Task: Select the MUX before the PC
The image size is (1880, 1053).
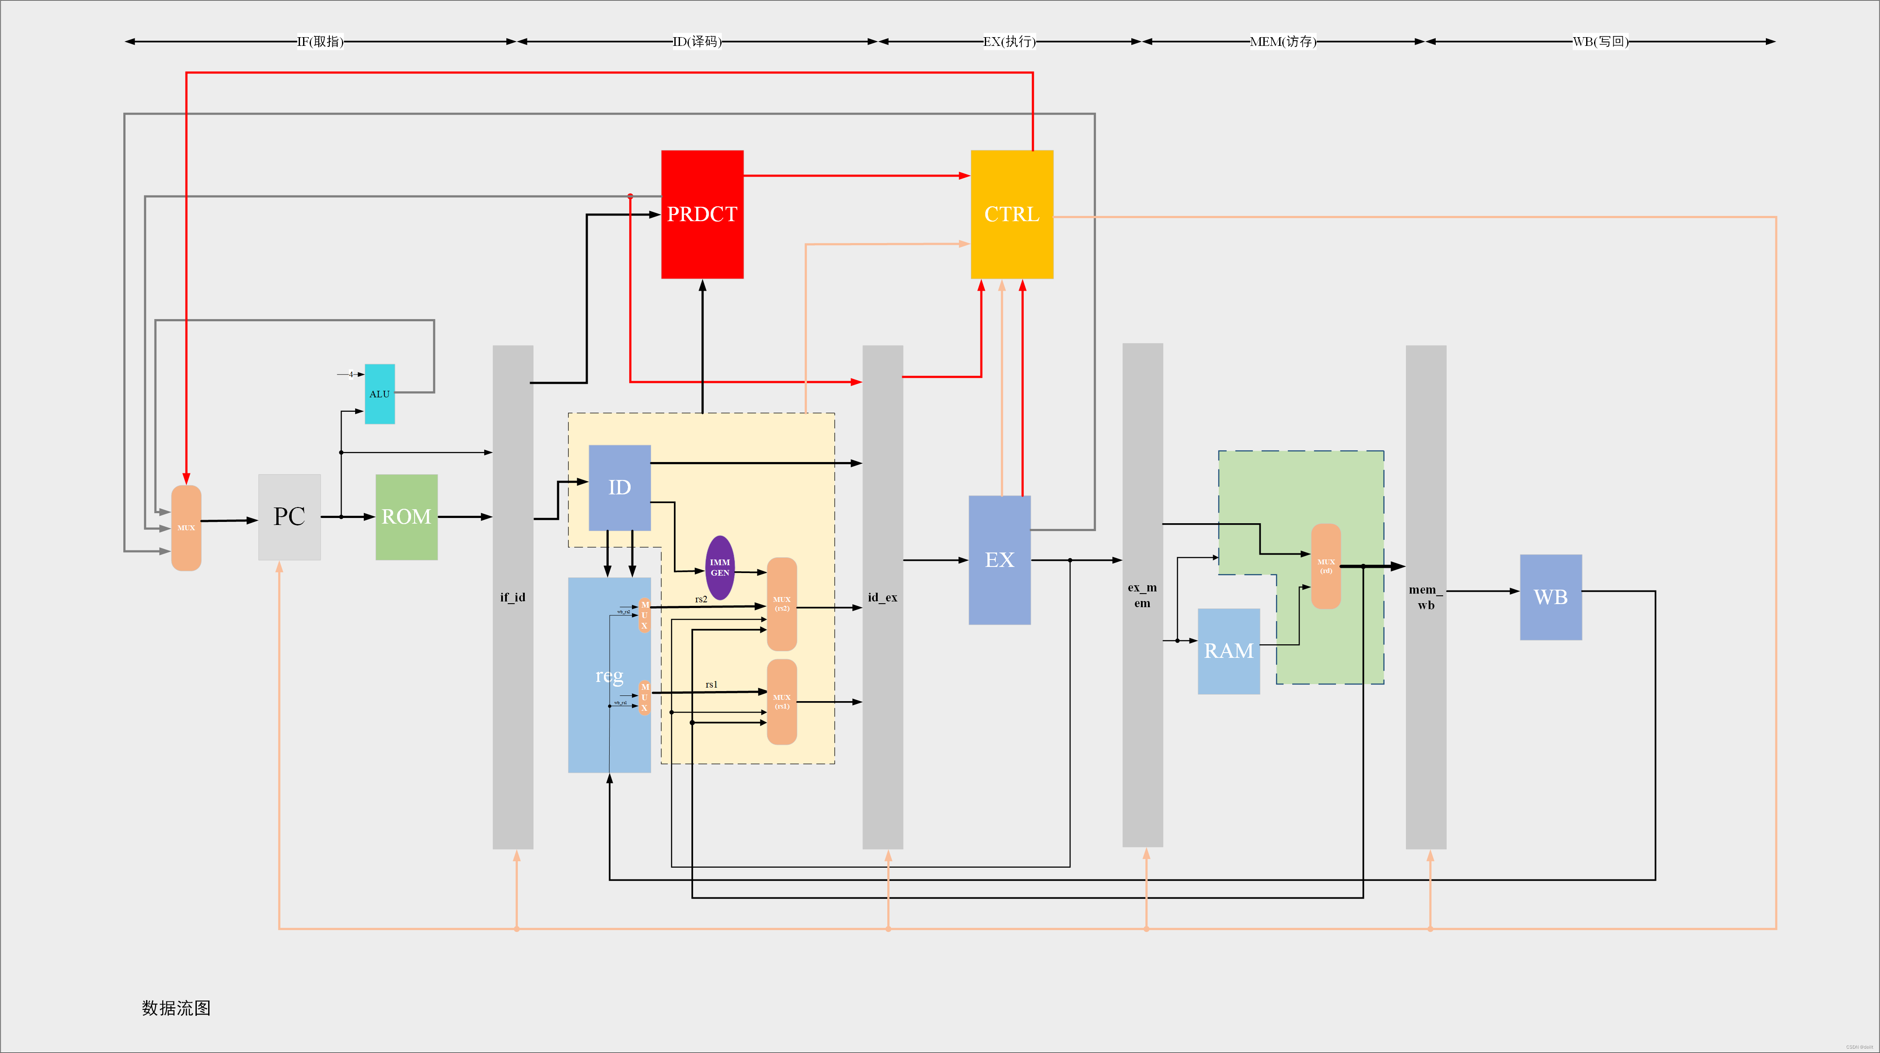Action: pyautogui.click(x=186, y=528)
